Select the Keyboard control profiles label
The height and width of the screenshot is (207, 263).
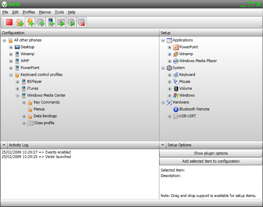click(41, 75)
